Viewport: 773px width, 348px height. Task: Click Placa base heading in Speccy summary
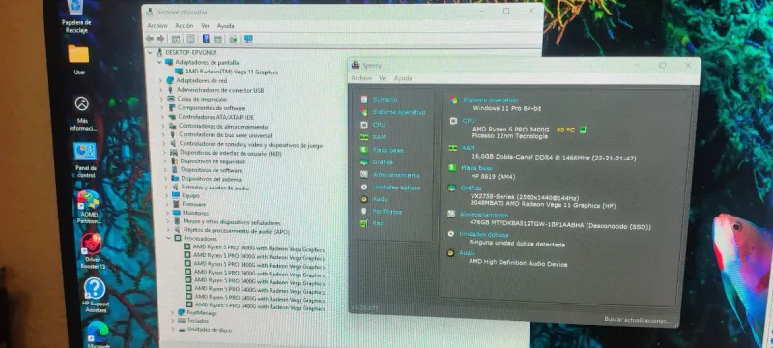point(476,168)
